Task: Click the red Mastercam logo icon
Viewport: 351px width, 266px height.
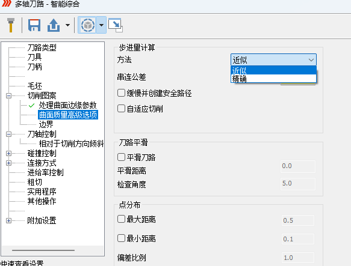Action: pyautogui.click(x=6, y=4)
